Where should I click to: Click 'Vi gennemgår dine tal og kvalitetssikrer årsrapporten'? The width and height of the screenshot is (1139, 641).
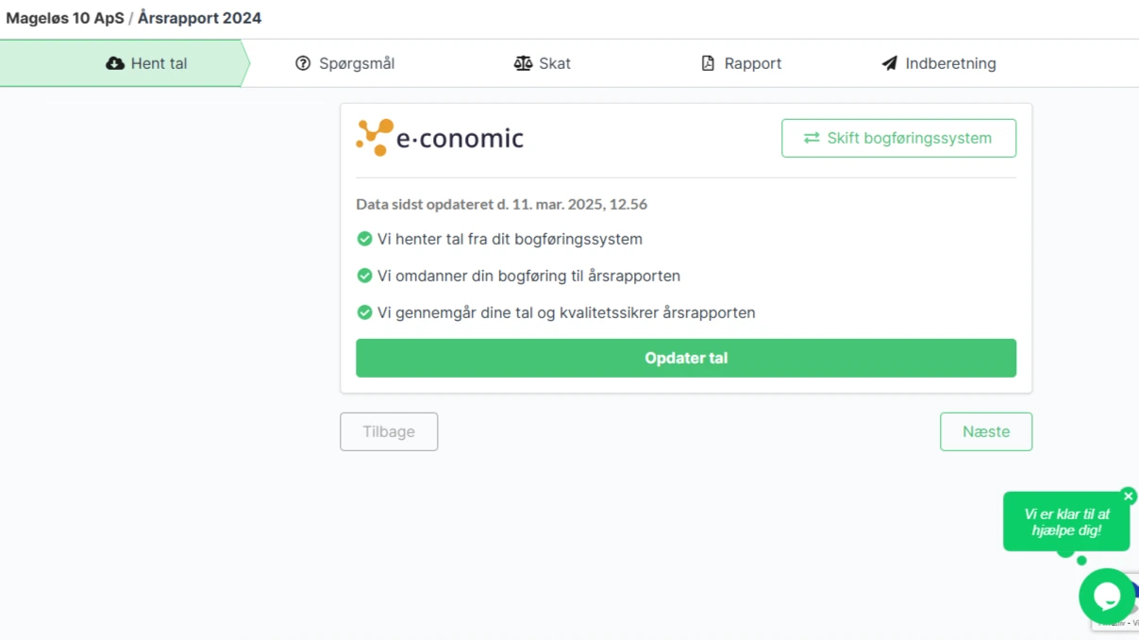[566, 312]
